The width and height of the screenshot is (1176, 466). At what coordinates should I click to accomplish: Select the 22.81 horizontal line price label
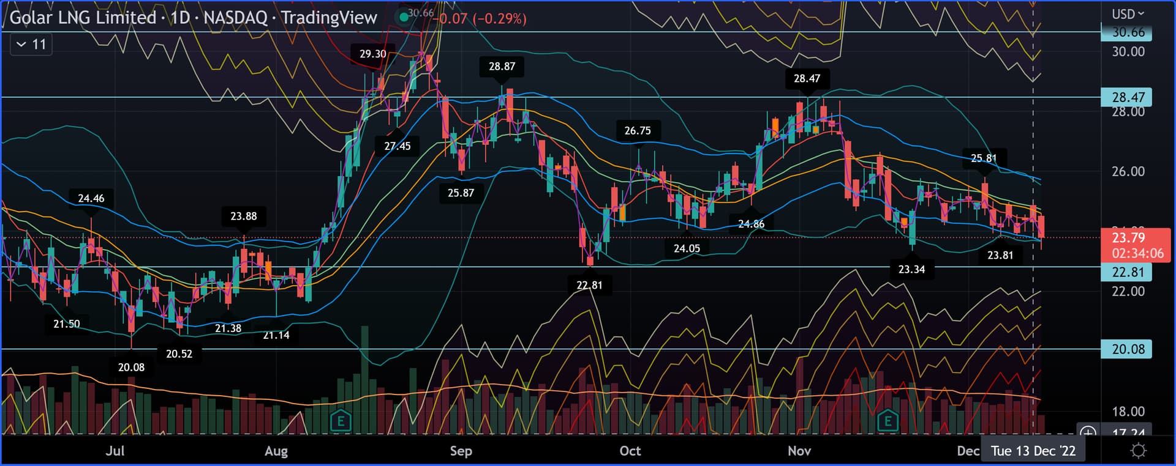(x=1127, y=272)
